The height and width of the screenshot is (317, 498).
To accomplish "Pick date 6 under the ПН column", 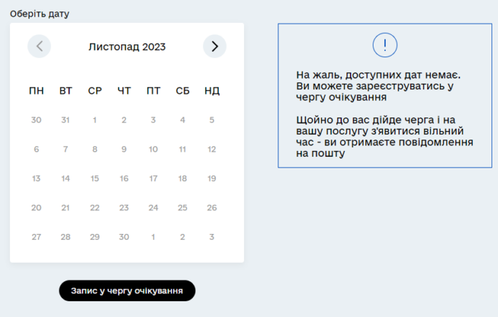I will click(36, 150).
